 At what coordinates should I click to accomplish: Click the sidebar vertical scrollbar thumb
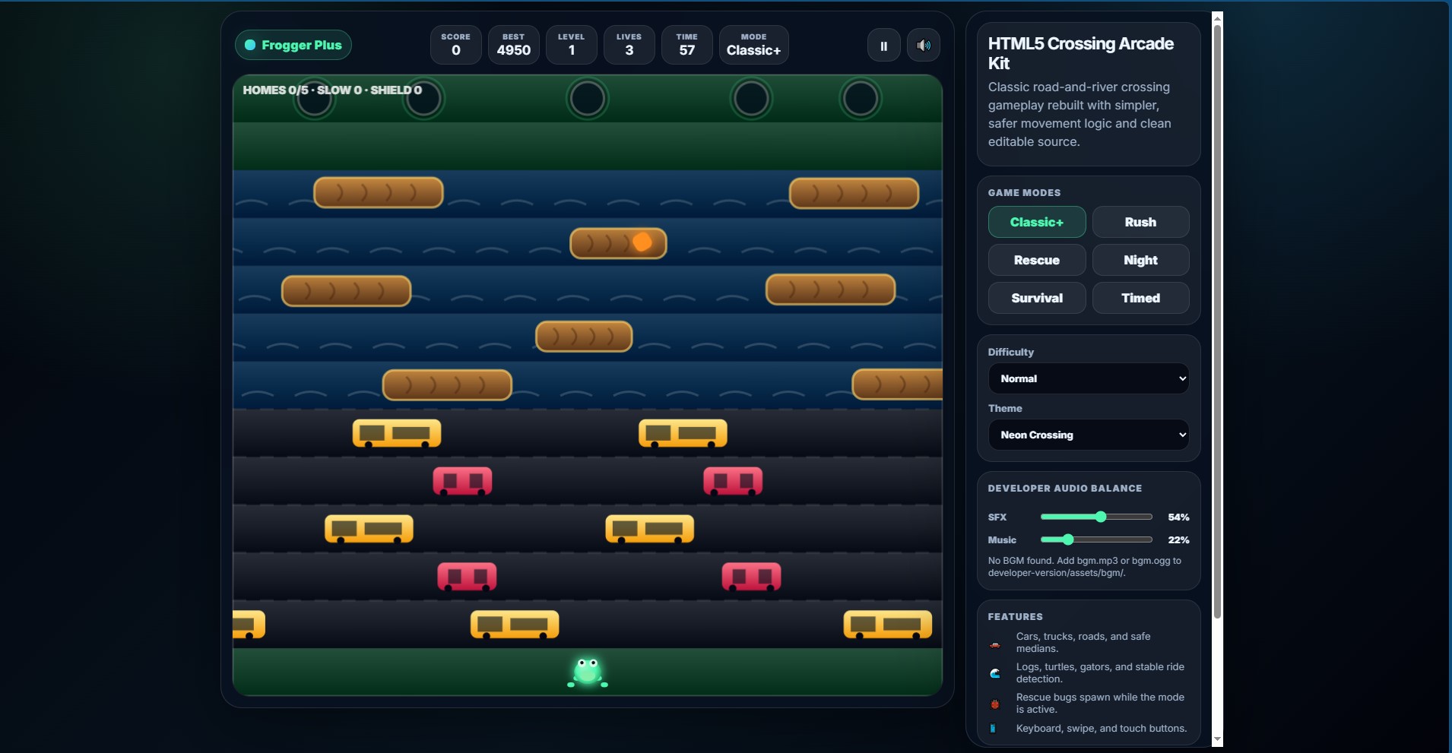[x=1217, y=321]
